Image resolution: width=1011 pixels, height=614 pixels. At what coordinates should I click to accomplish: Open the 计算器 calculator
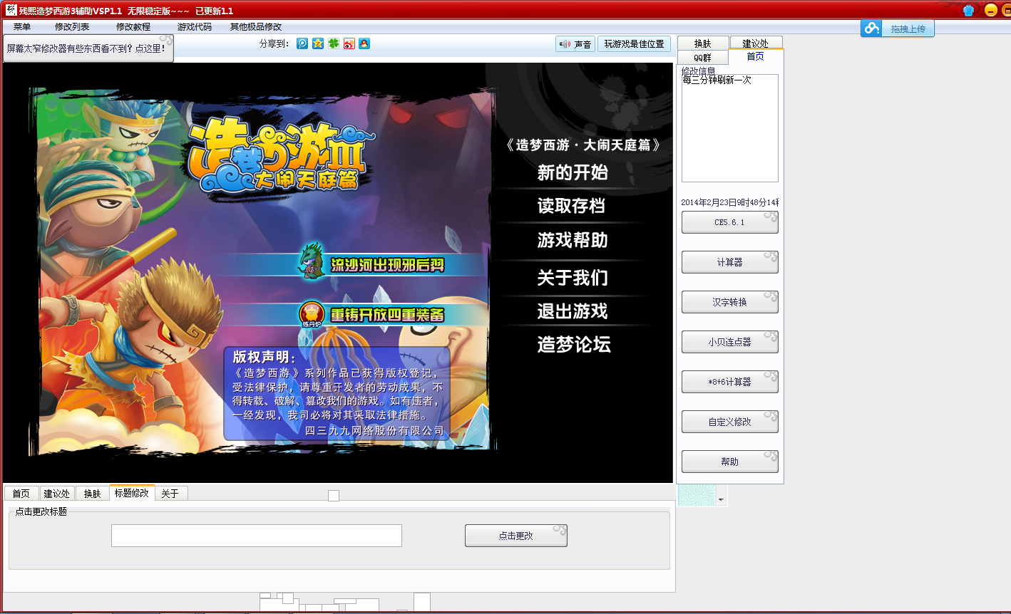[729, 262]
